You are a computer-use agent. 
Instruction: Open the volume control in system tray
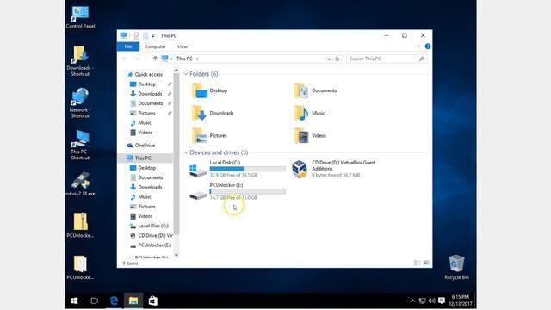(x=432, y=301)
